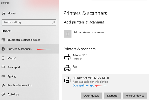
Task: Click the search magnifier icon
Action: tap(53, 22)
